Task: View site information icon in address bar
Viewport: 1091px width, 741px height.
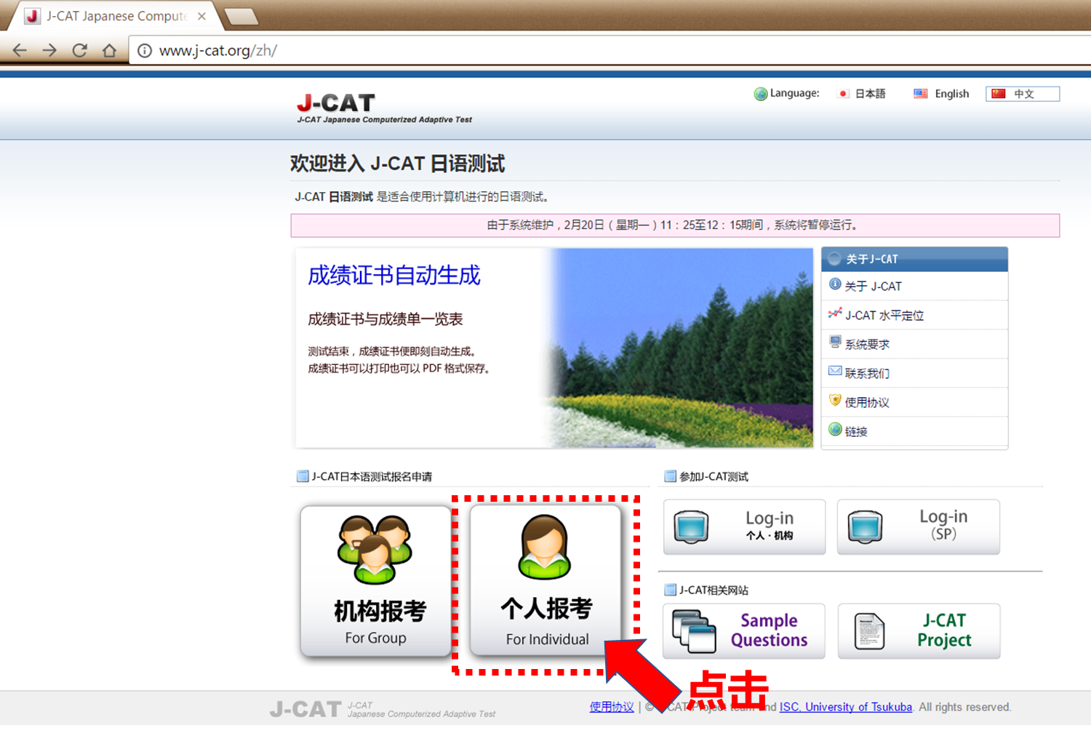Action: pyautogui.click(x=145, y=51)
